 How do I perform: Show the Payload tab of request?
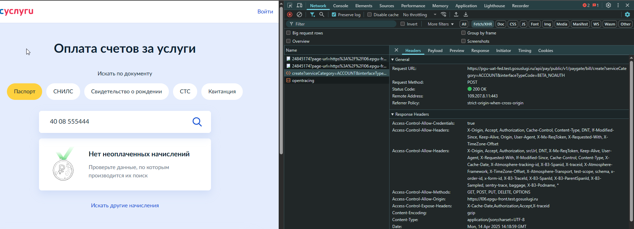(x=435, y=50)
